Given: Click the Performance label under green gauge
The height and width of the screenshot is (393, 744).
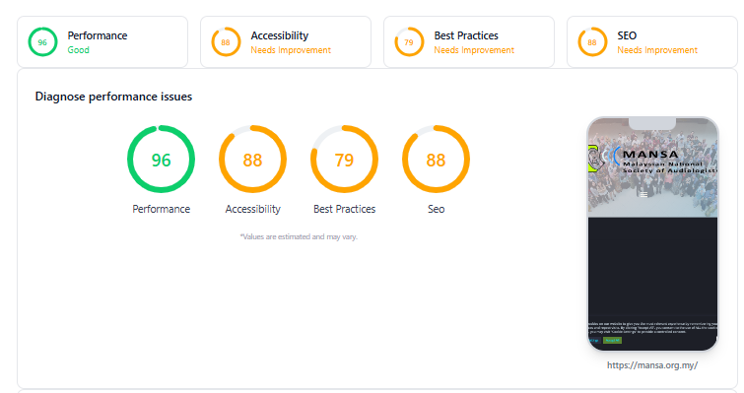Looking at the screenshot, I should pos(161,209).
